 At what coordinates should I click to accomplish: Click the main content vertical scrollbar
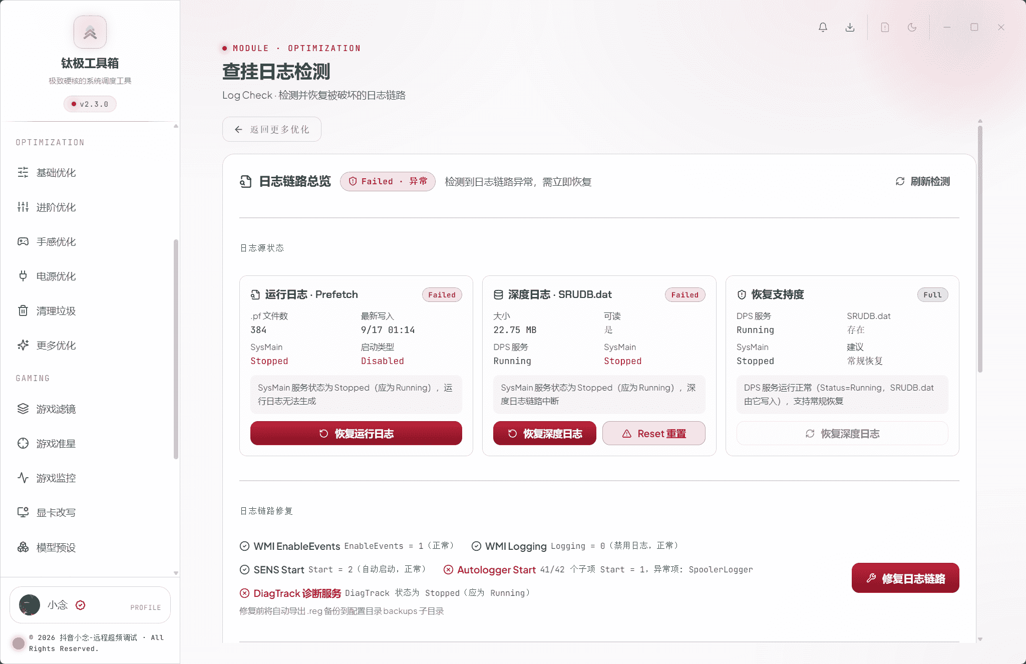[980, 249]
